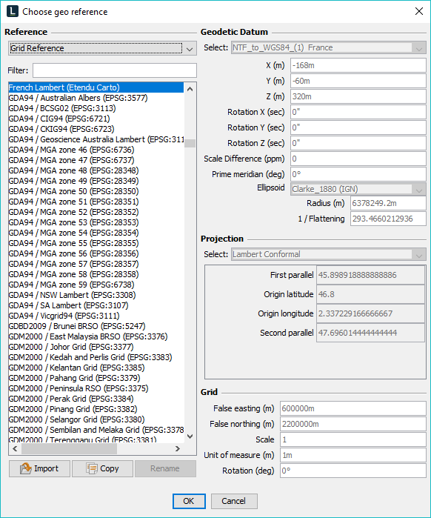
Task: Click the horizontal scroll left arrow
Action: pyautogui.click(x=15, y=448)
